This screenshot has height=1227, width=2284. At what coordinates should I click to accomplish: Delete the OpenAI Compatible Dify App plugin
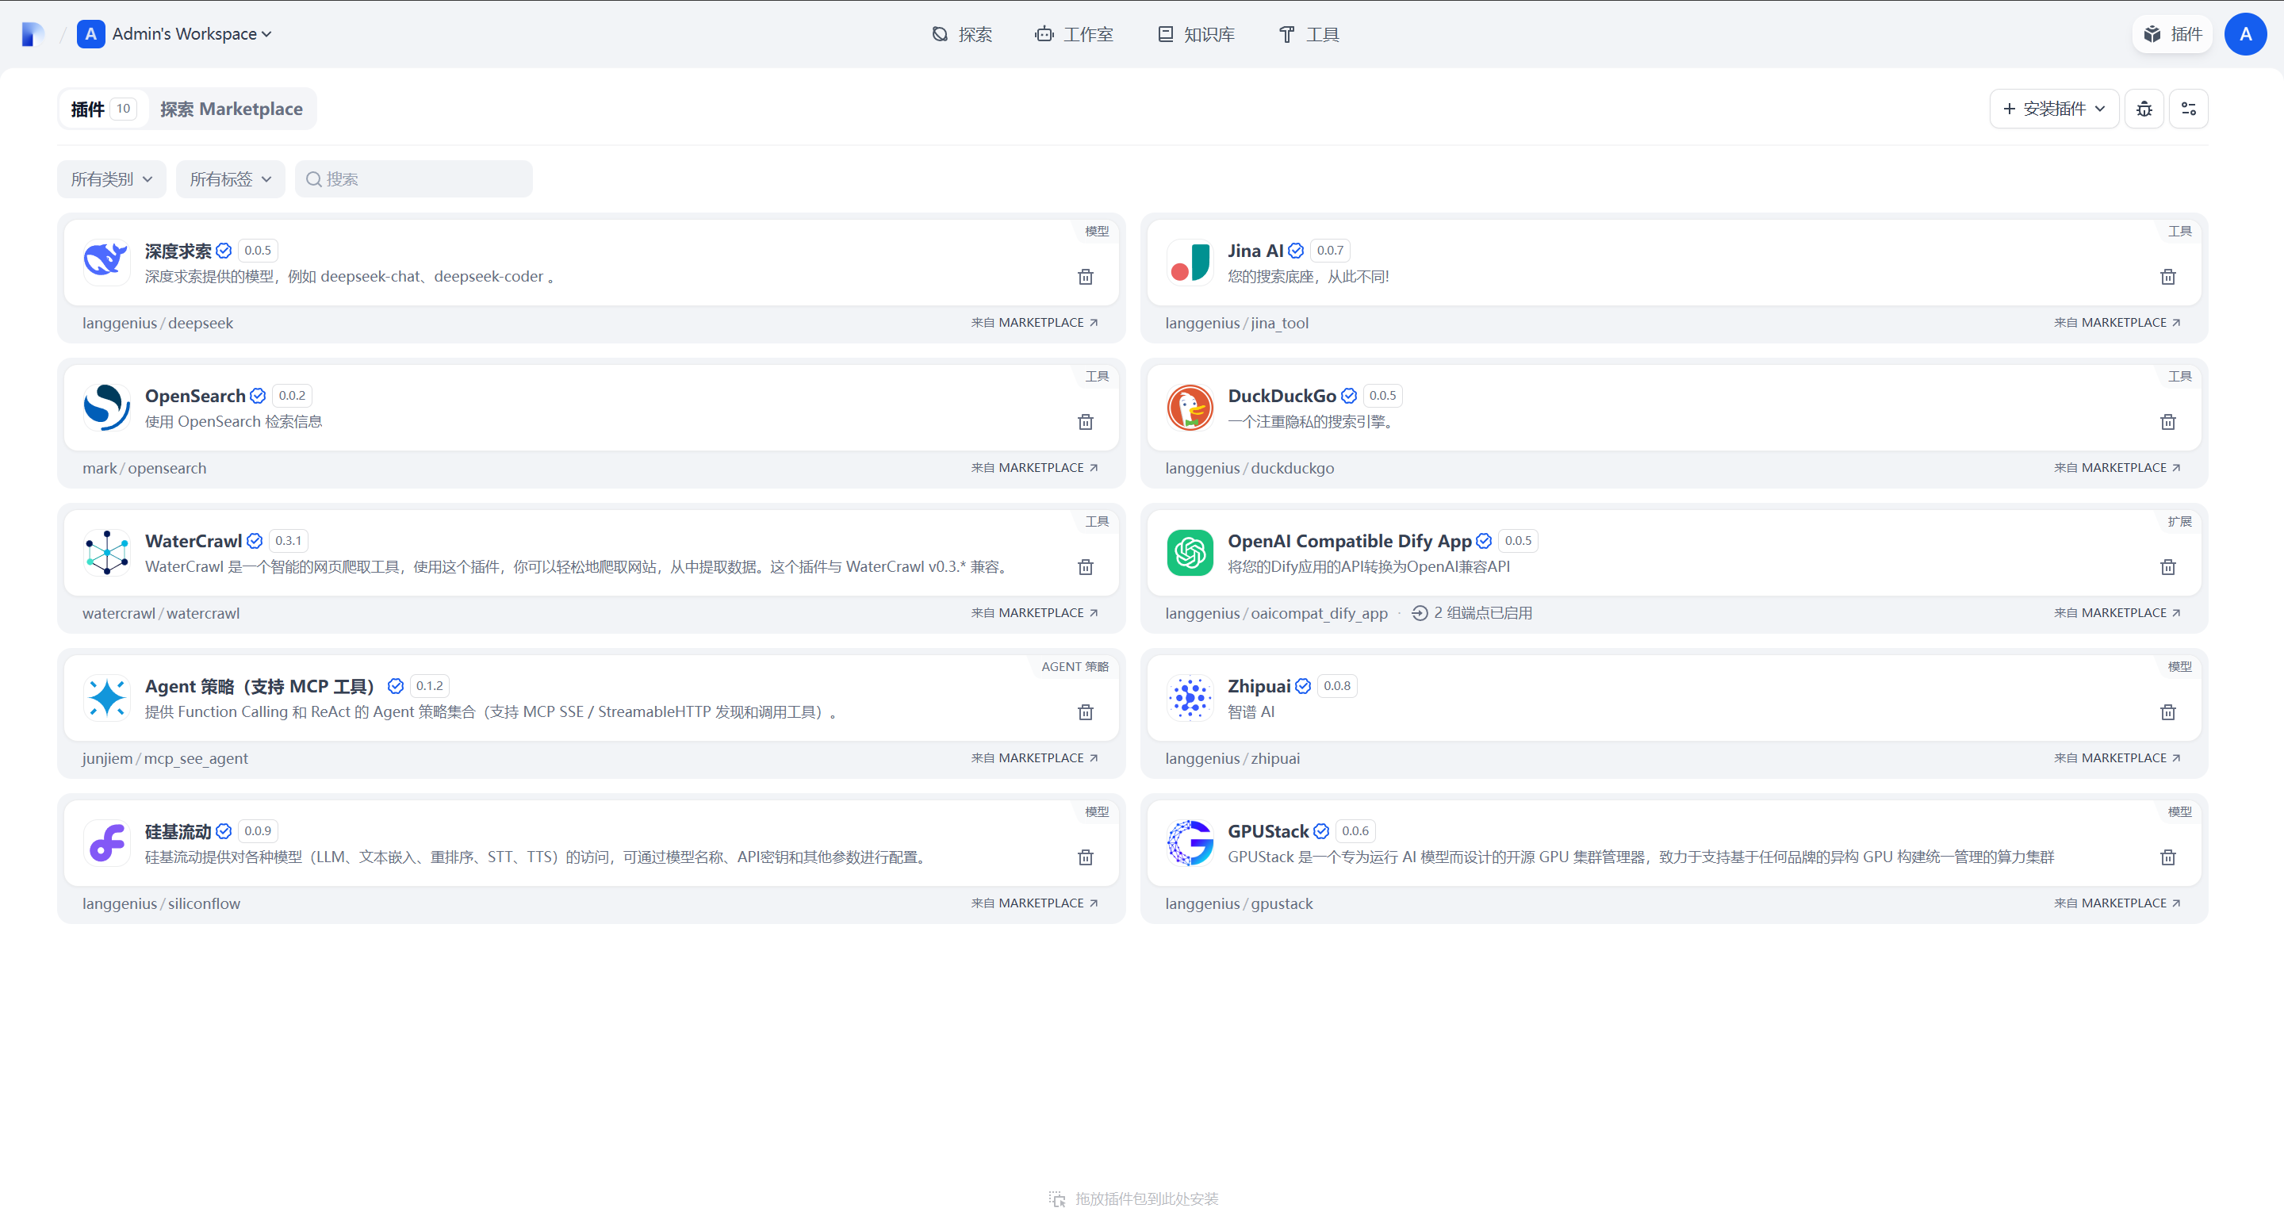pos(2168,567)
